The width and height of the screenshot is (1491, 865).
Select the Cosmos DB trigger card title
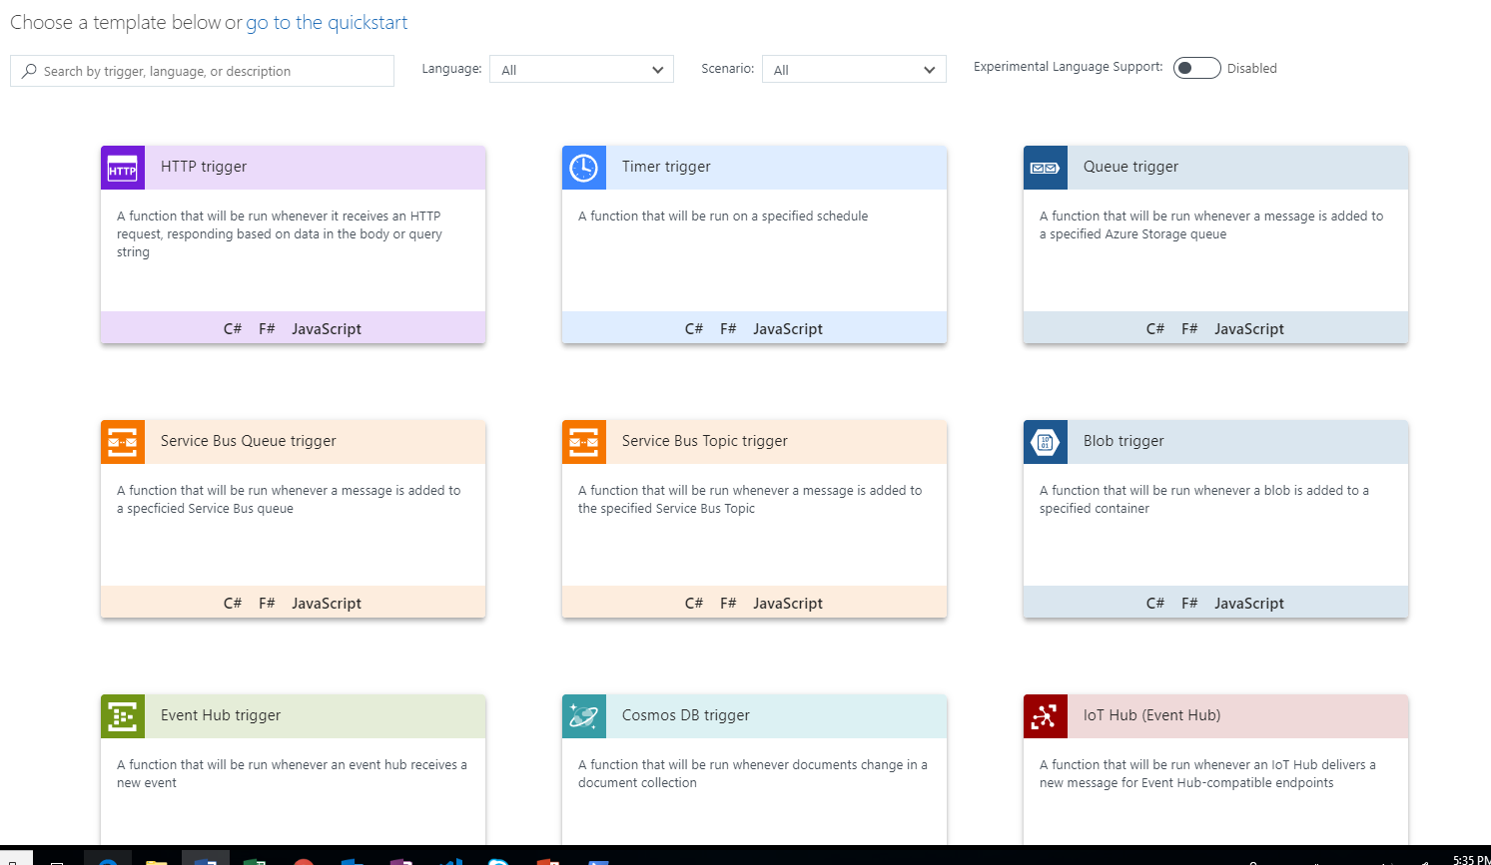686,715
